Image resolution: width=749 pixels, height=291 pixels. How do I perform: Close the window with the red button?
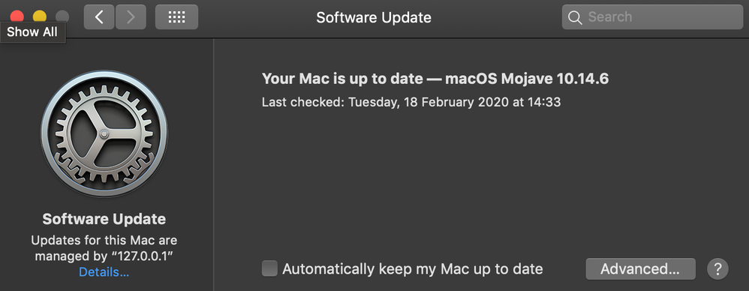[x=17, y=16]
